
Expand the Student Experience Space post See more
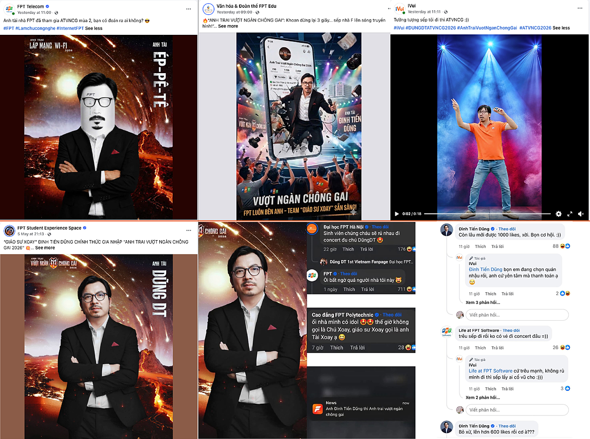click(x=45, y=248)
